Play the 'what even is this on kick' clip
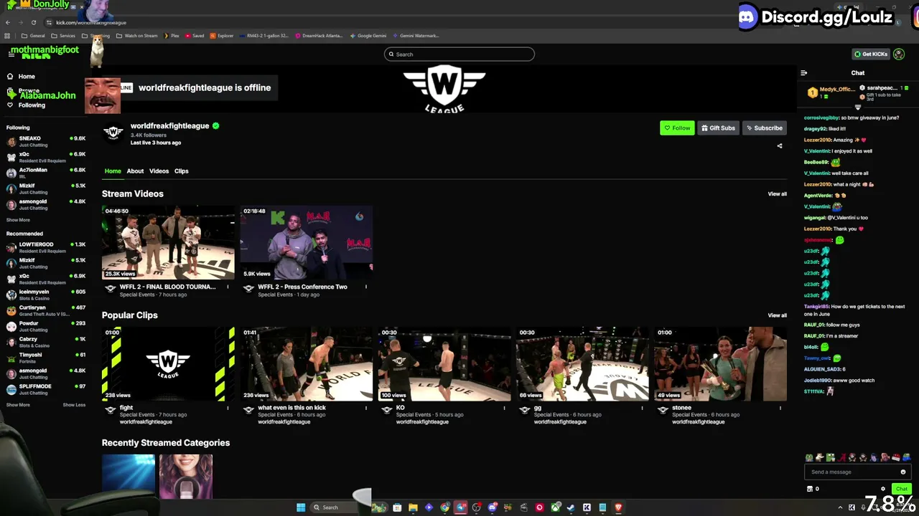The height and width of the screenshot is (516, 919). click(x=306, y=364)
